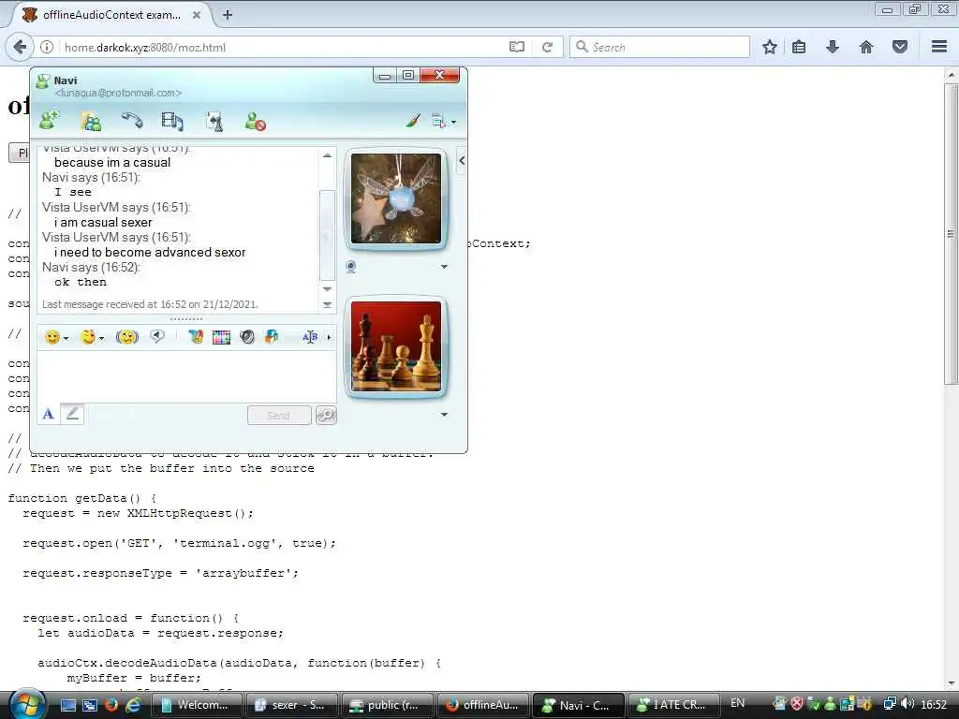Switch to the public taskbar window
This screenshot has height=719, width=959.
click(x=387, y=705)
